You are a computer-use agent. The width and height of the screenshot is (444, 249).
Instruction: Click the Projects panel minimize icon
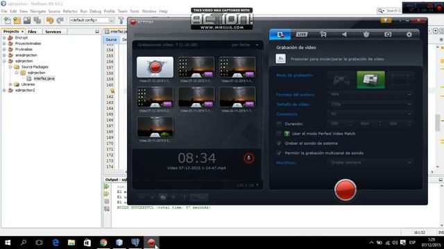[97, 32]
